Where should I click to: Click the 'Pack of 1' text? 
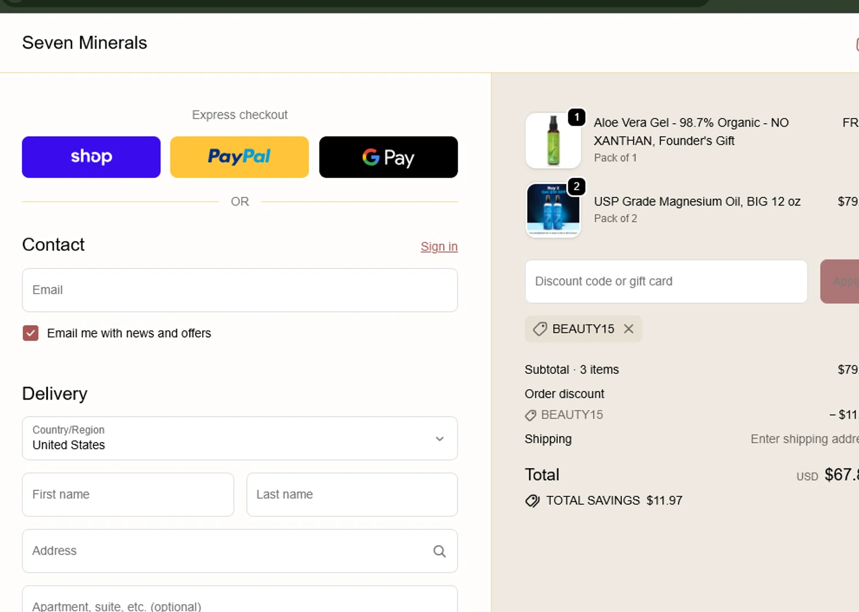pos(615,158)
